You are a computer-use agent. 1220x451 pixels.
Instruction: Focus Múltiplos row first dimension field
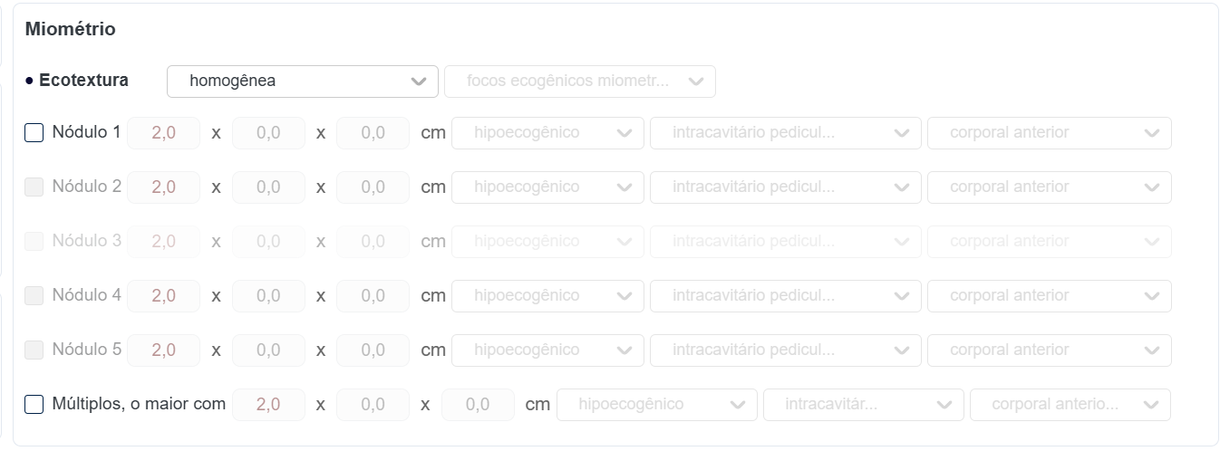268,405
